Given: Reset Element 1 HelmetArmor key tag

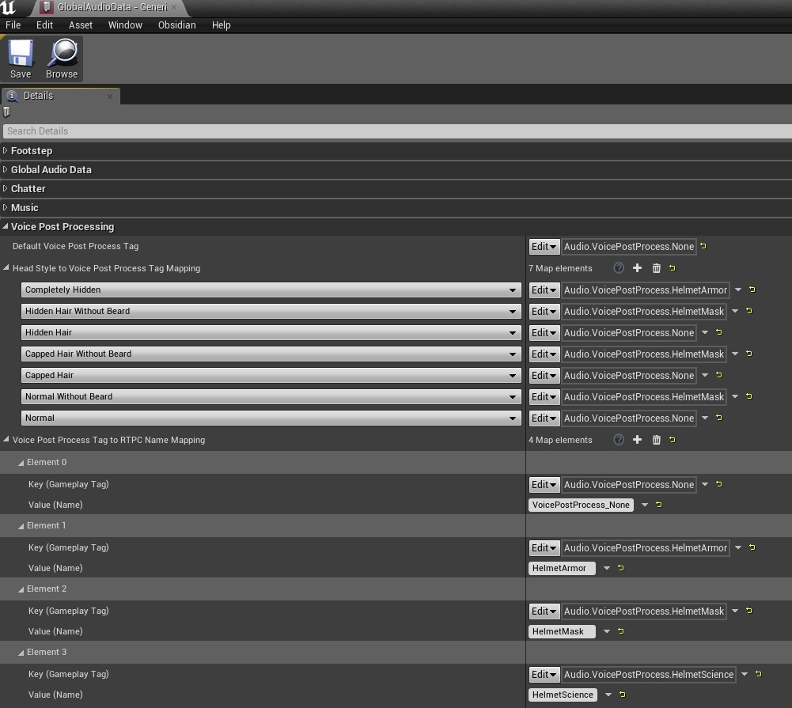Looking at the screenshot, I should 752,547.
